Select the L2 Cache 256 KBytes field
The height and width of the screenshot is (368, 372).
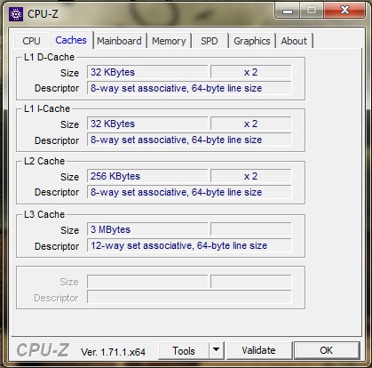coord(147,176)
